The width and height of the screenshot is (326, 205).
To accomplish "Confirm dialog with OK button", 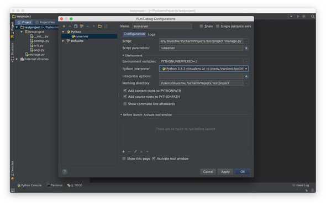I will (x=243, y=172).
